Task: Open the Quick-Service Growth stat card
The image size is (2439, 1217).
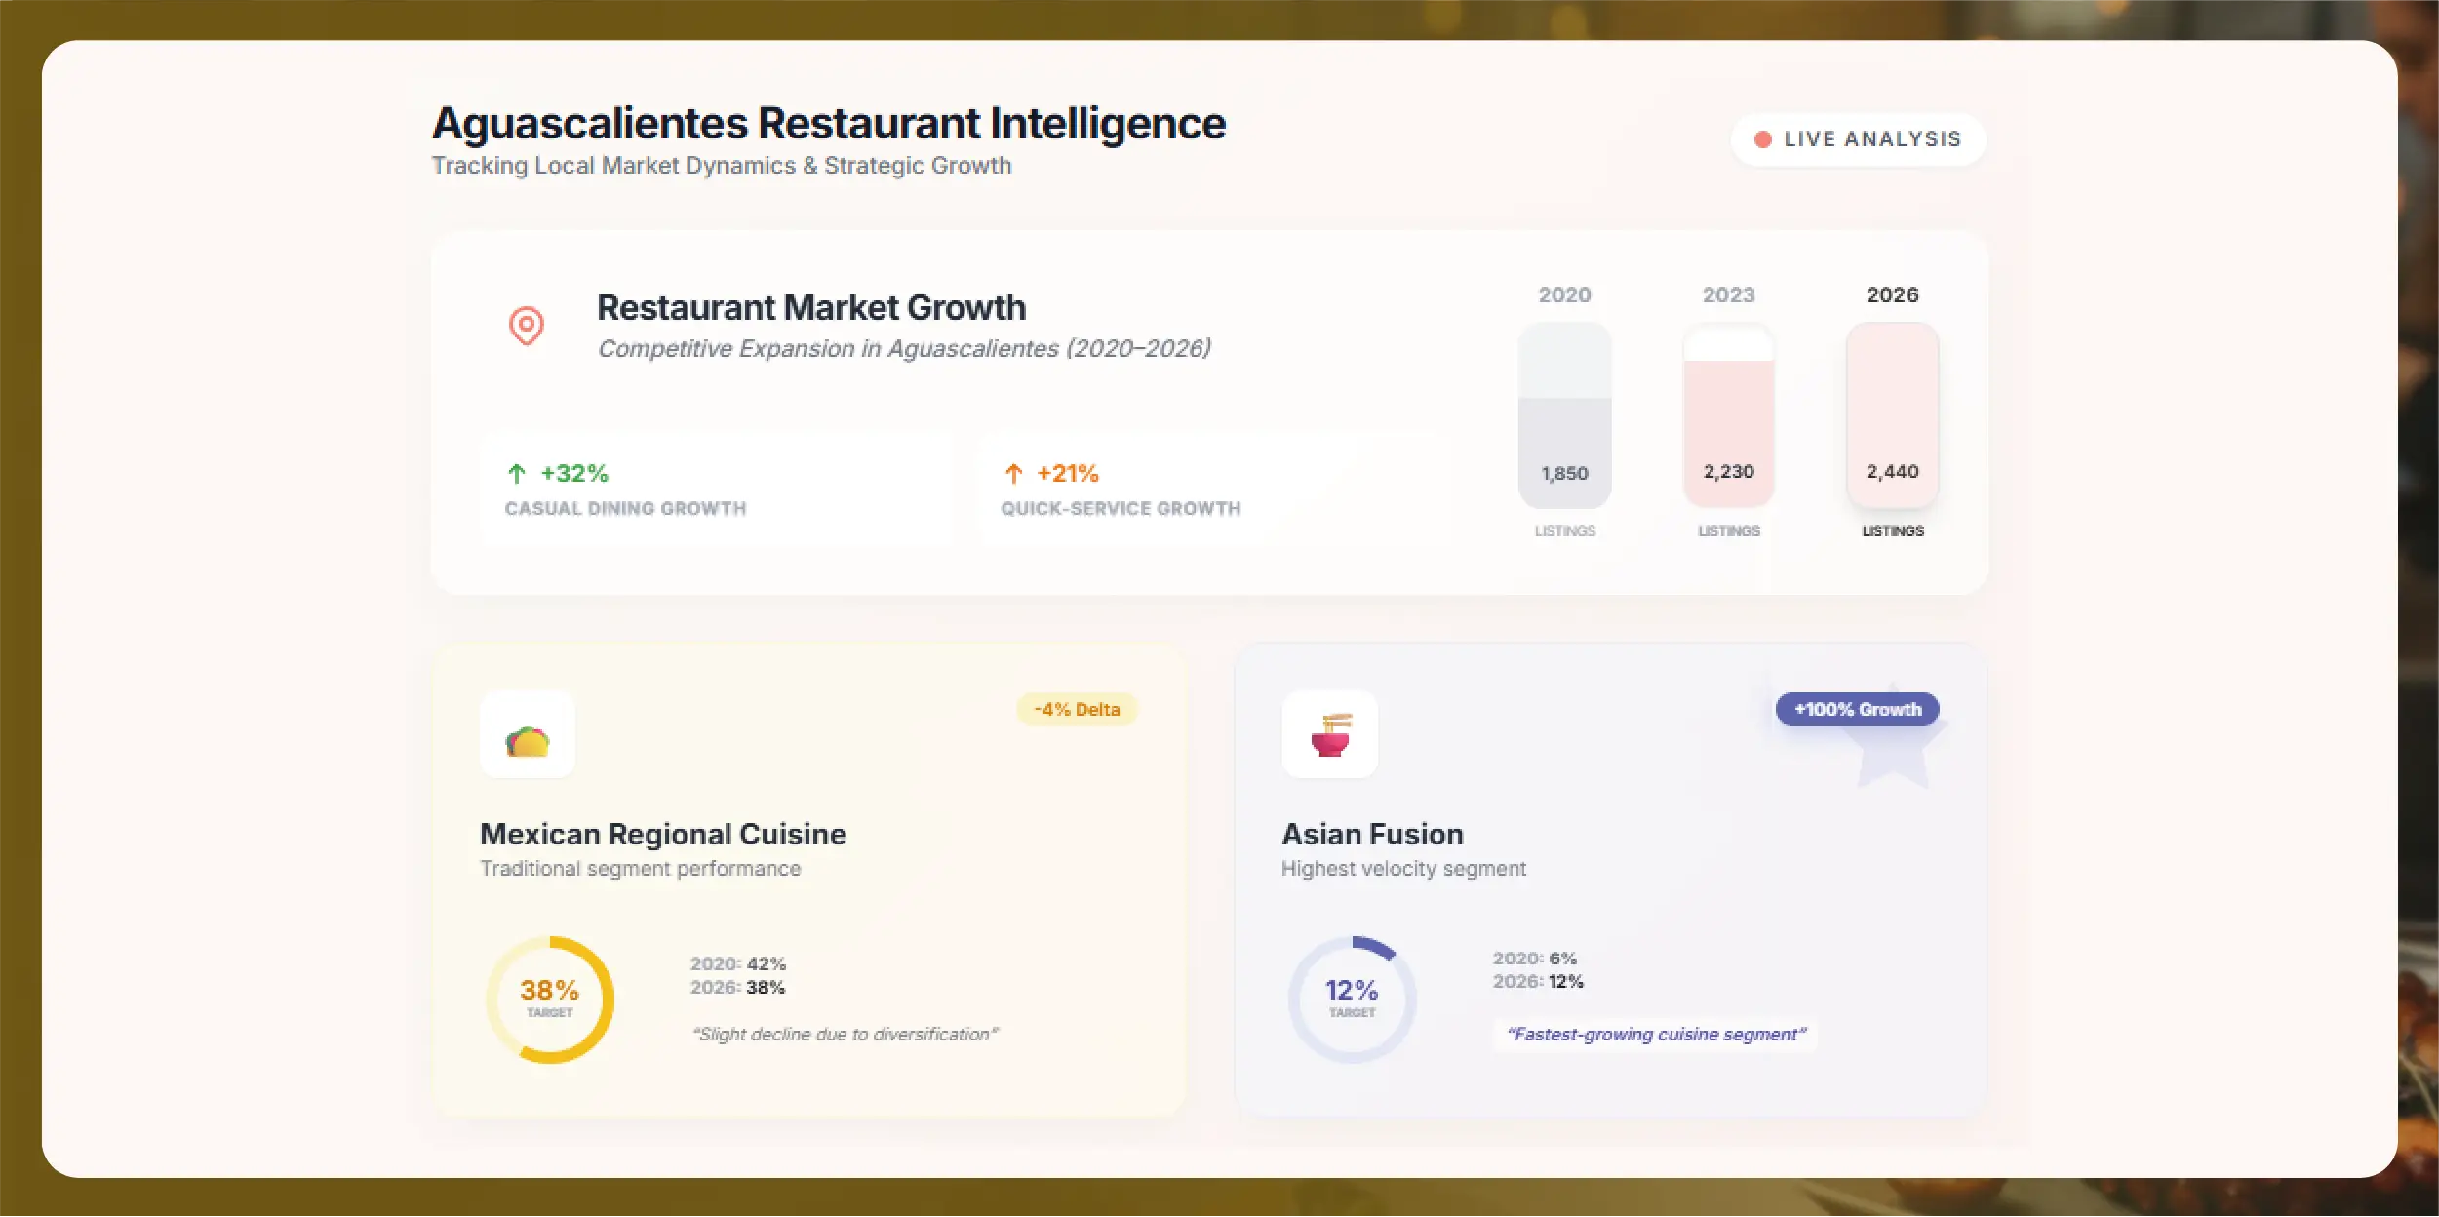Action: click(x=1209, y=490)
